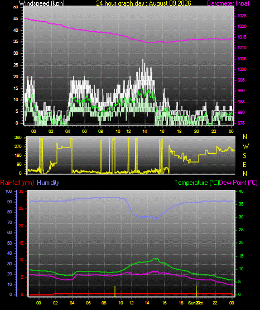
Task: Click the sunrise yellow marker line
Action: 115,291
